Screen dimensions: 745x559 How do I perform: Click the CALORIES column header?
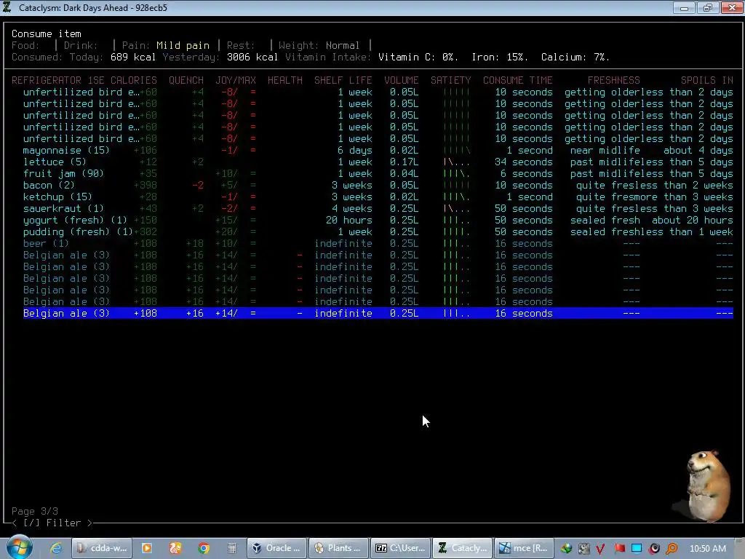click(134, 80)
